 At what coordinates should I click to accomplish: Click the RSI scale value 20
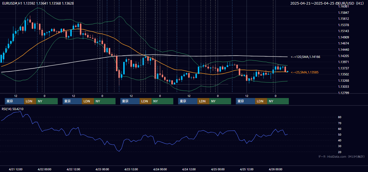(340, 152)
